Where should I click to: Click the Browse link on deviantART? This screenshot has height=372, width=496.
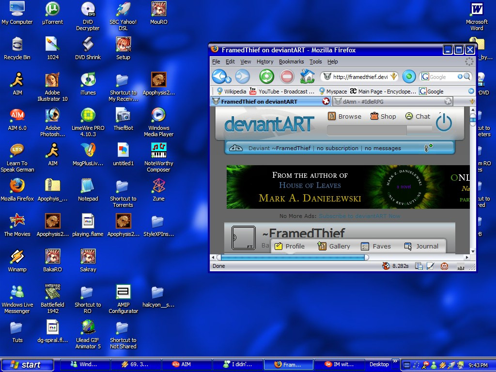pyautogui.click(x=344, y=116)
